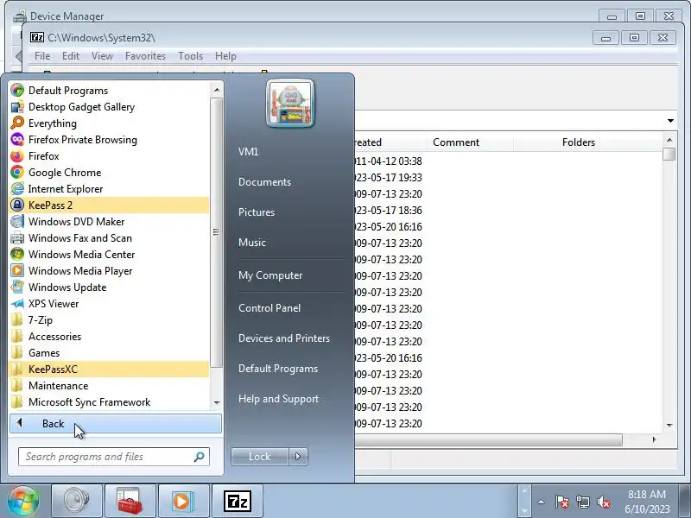The height and width of the screenshot is (518, 691).
Task: Go Back to recent programs
Action: [116, 423]
